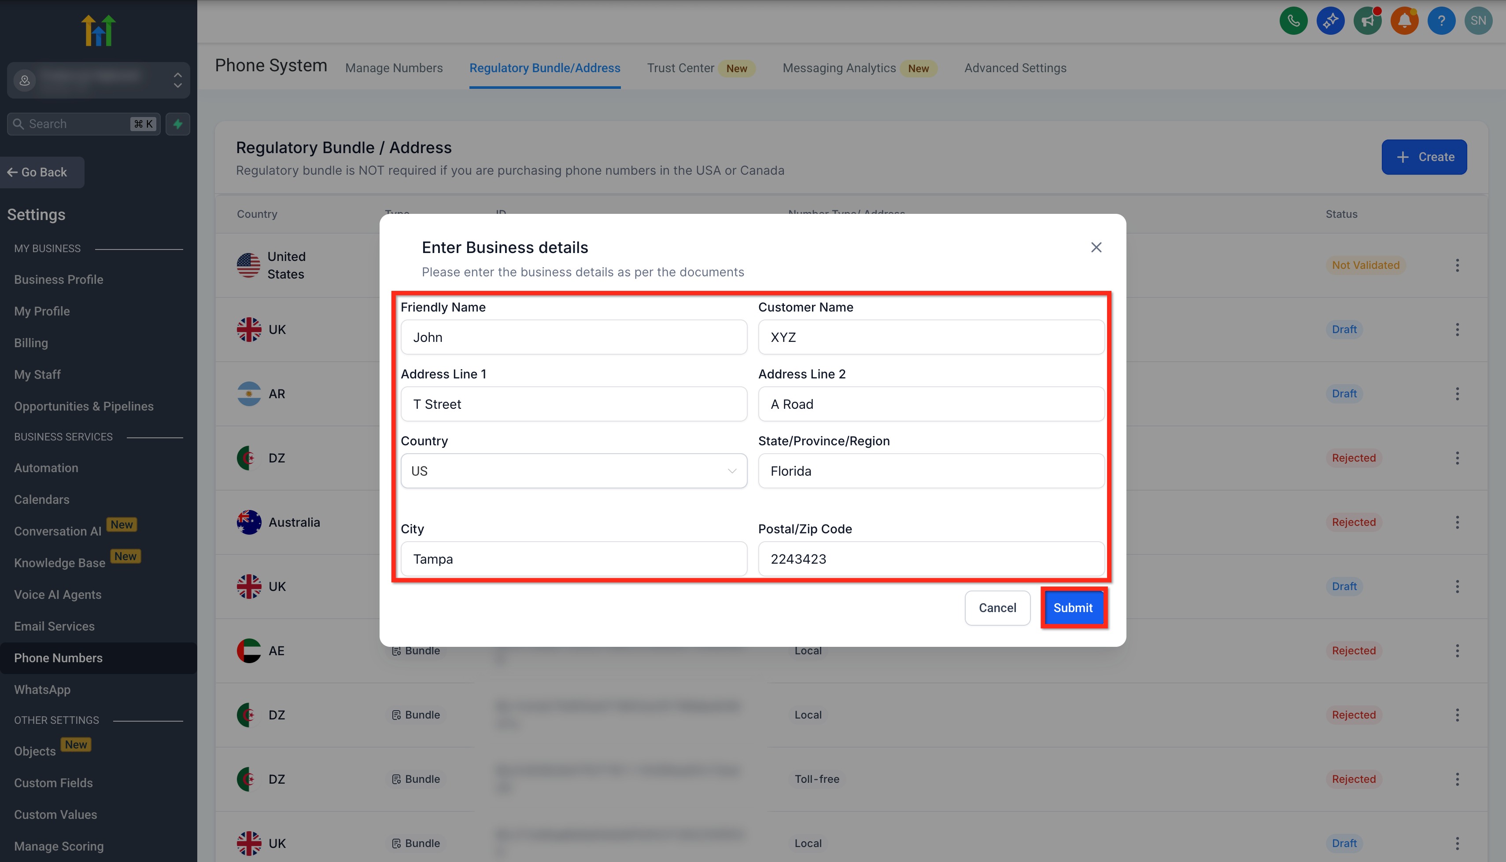Open options menu for Australia row

(1457, 522)
